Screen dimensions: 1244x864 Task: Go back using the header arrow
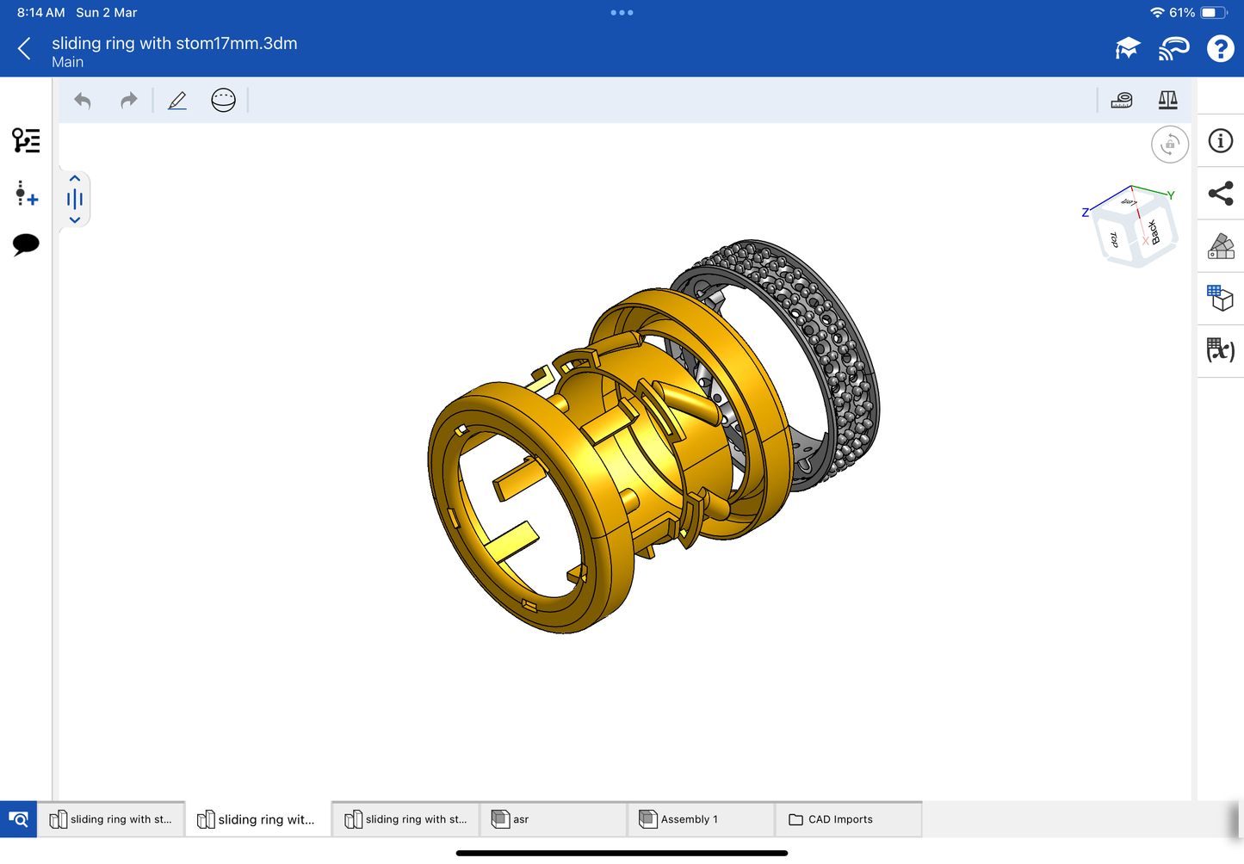pyautogui.click(x=24, y=49)
